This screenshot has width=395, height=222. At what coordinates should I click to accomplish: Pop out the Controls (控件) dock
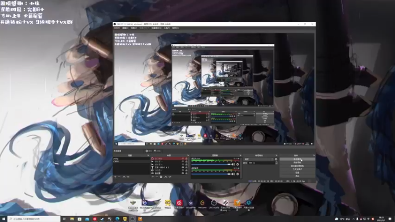click(x=314, y=155)
